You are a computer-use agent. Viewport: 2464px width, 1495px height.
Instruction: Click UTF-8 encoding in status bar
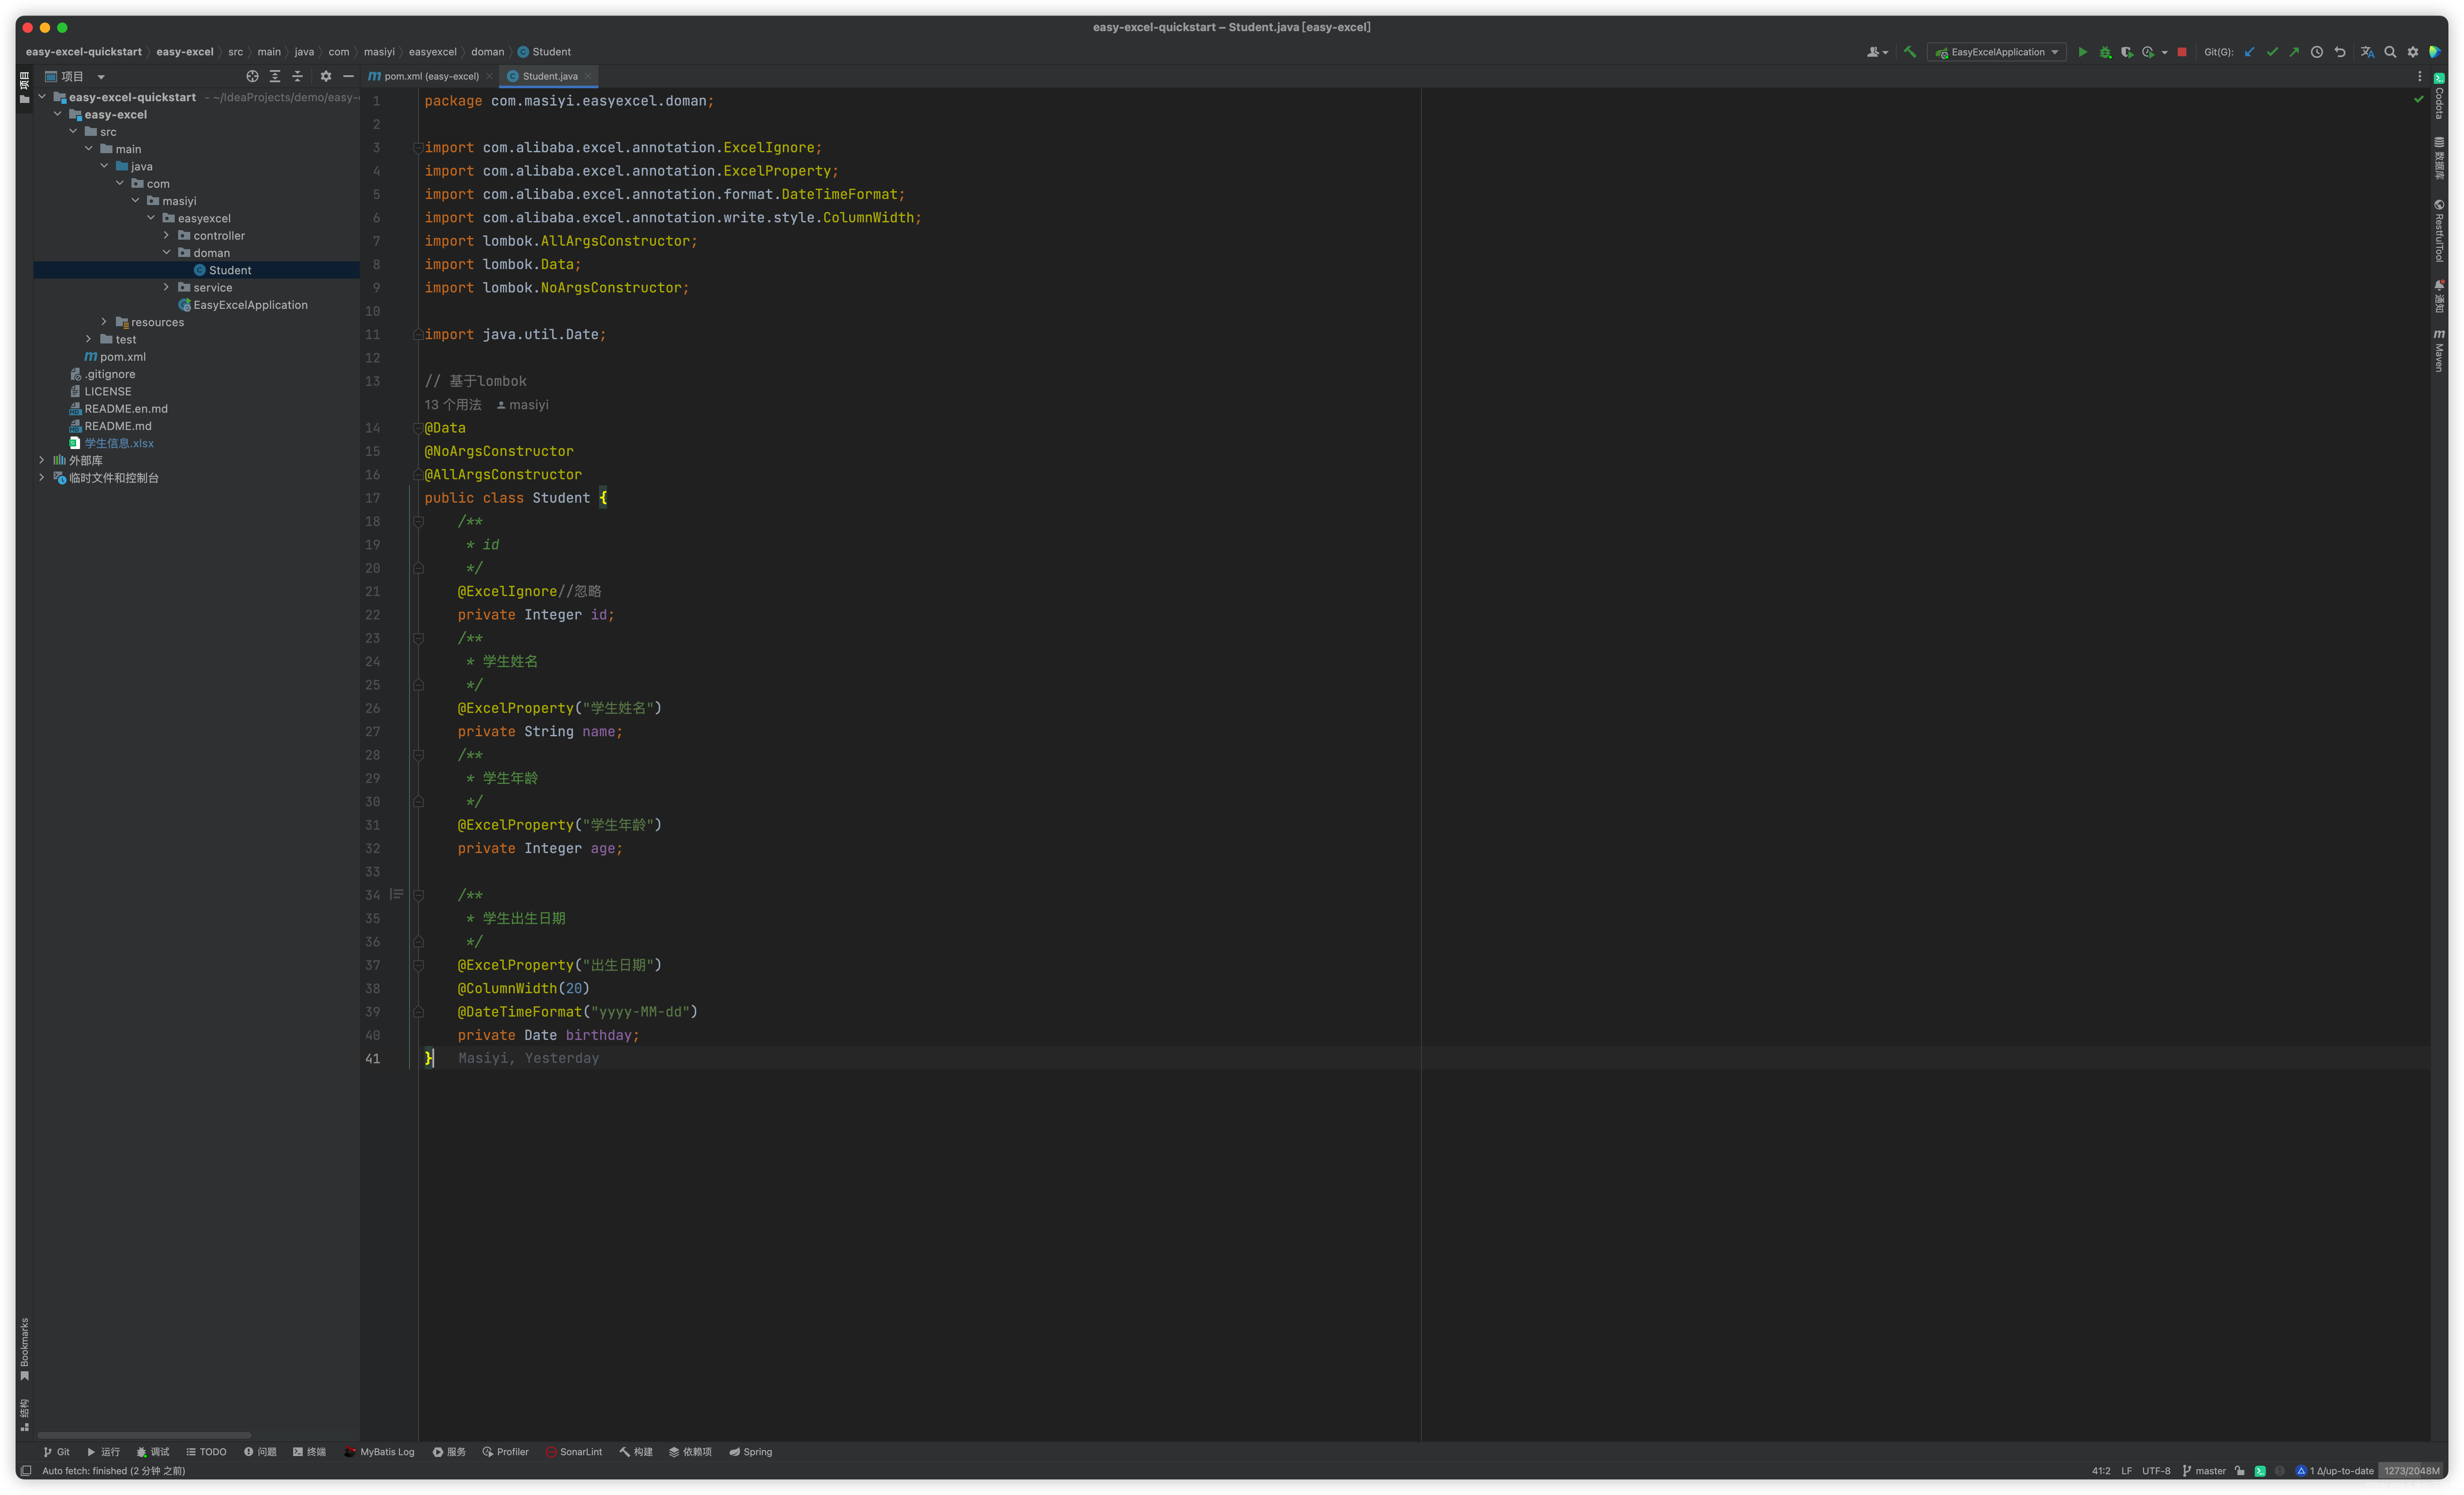click(2156, 1471)
